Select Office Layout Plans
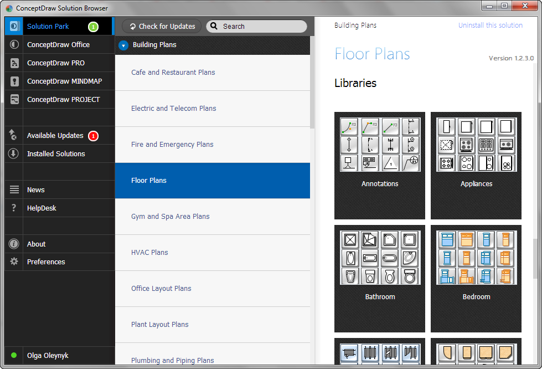Image resolution: width=542 pixels, height=369 pixels. 212,289
